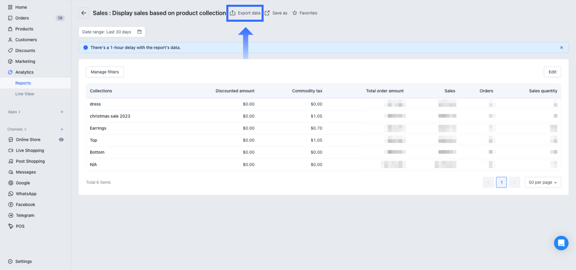Go to Orders in the sidebar
This screenshot has width=576, height=270.
(22, 18)
